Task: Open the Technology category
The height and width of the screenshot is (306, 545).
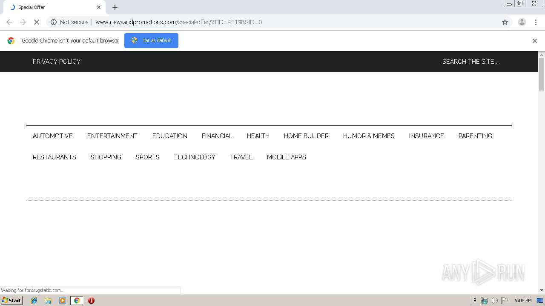Action: pos(195,157)
